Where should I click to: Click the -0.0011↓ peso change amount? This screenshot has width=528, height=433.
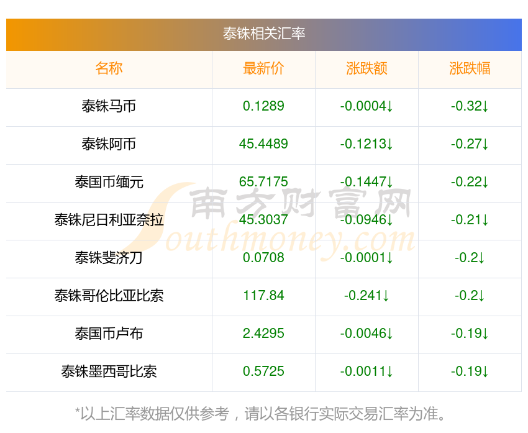[366, 371]
